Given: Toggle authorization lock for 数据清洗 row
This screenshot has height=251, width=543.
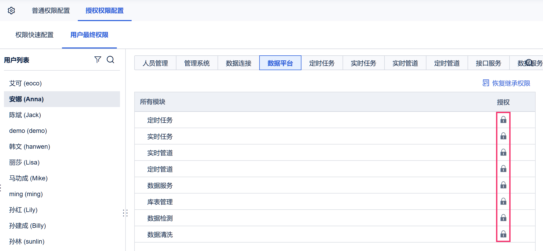Looking at the screenshot, I should point(503,234).
